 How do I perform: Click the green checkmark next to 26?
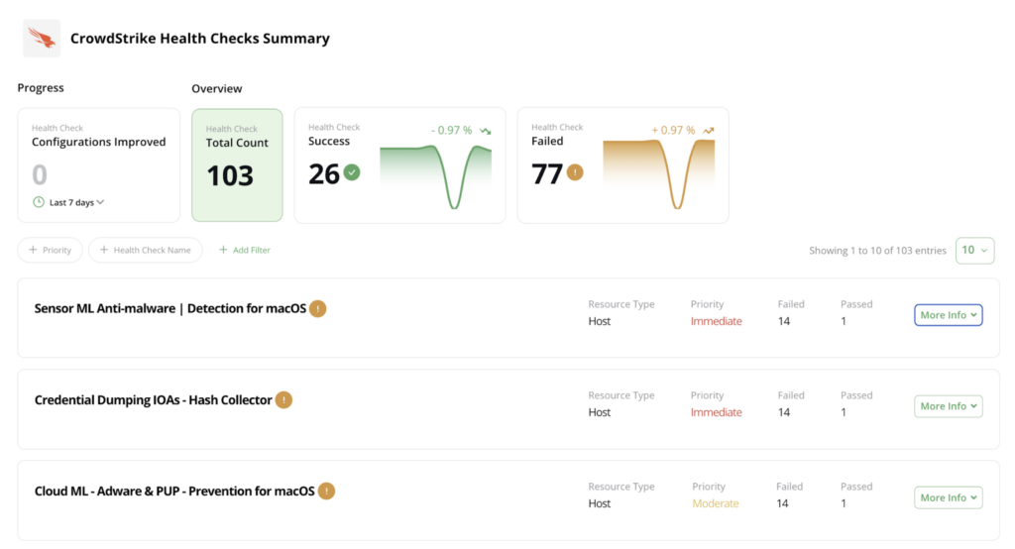[x=352, y=172]
